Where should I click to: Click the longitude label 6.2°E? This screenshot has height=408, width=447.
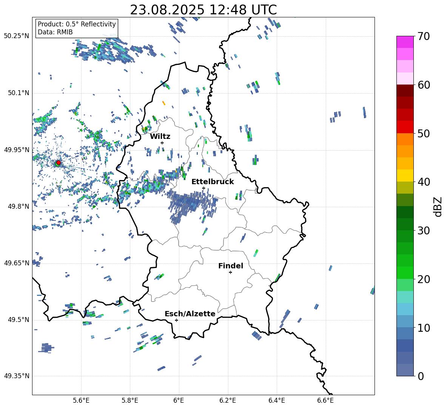[x=228, y=400]
